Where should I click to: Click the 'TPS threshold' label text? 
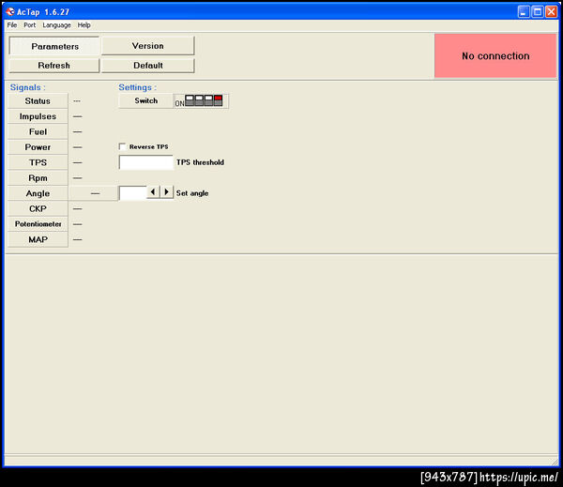[x=200, y=162]
